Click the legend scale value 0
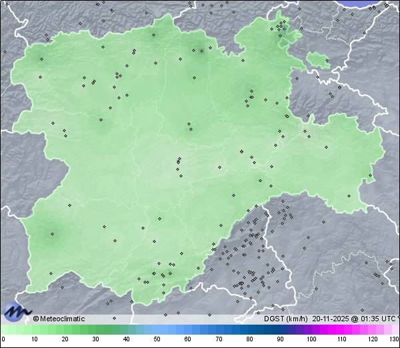Image resolution: width=400 pixels, height=348 pixels. click(x=3, y=340)
